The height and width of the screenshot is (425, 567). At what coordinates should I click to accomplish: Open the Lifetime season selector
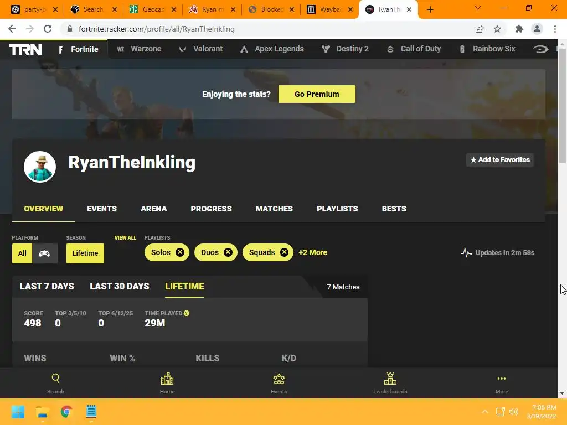85,253
